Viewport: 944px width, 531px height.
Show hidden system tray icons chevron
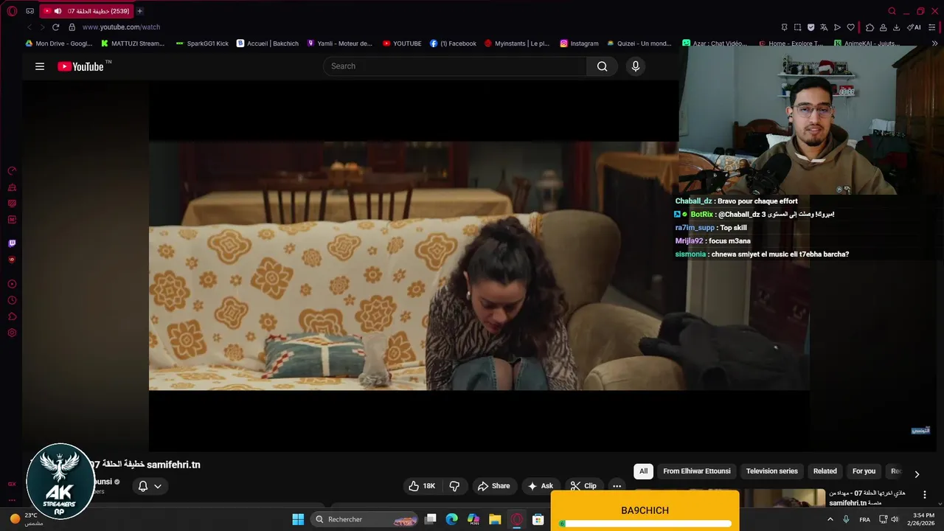pyautogui.click(x=830, y=519)
